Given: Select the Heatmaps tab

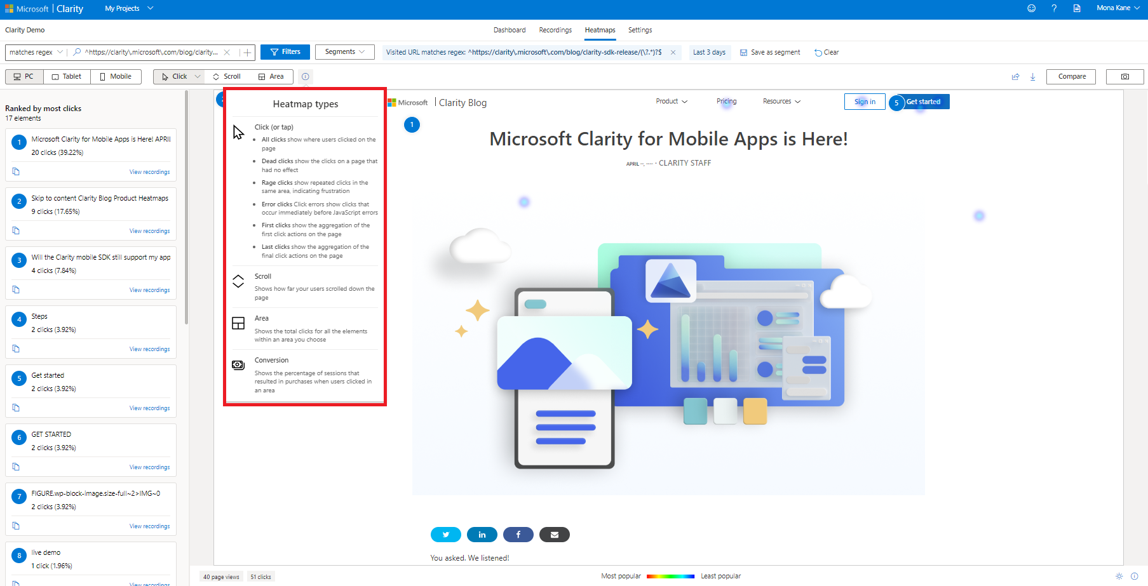Looking at the screenshot, I should click(x=600, y=30).
